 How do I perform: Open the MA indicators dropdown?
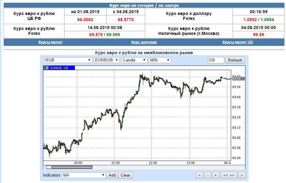click(84, 175)
